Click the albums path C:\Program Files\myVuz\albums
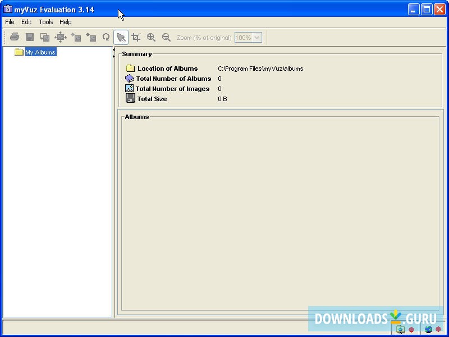 coord(260,69)
